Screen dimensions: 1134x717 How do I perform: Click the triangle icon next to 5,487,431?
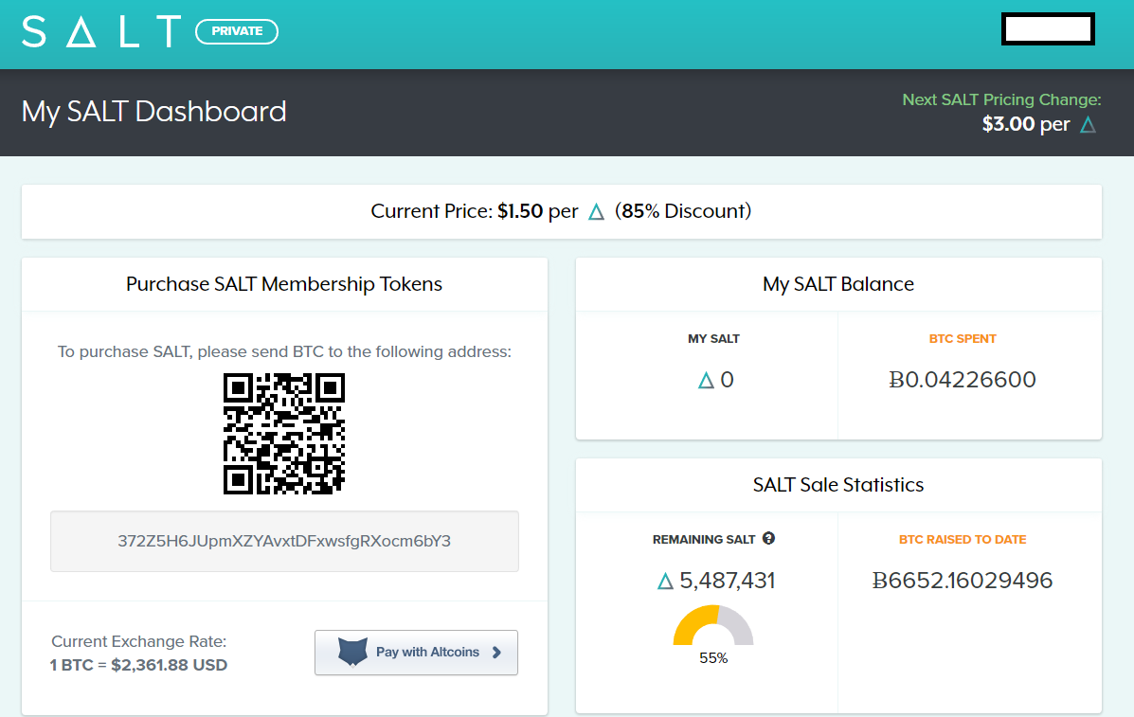(x=665, y=582)
